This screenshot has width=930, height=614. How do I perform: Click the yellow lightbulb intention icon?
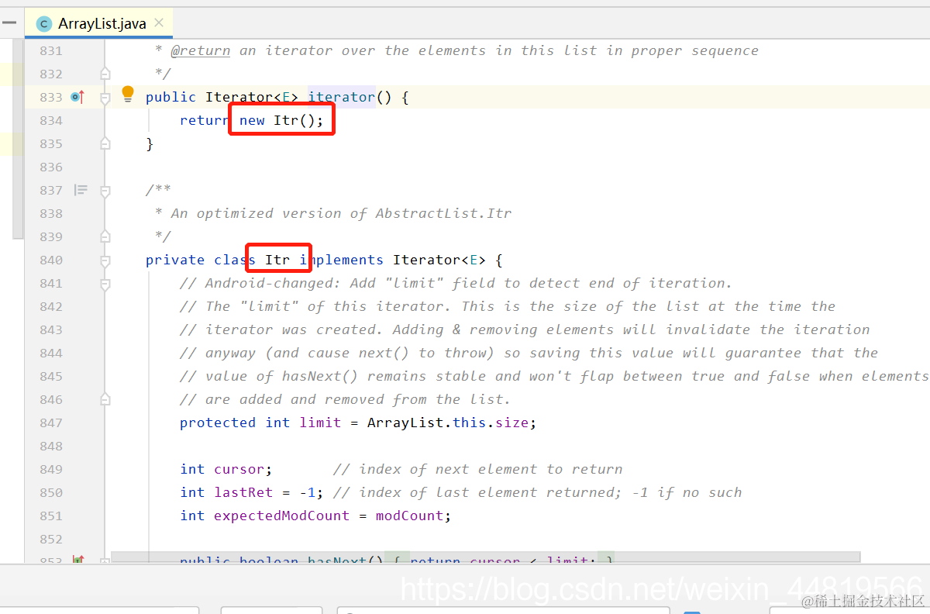(x=128, y=95)
